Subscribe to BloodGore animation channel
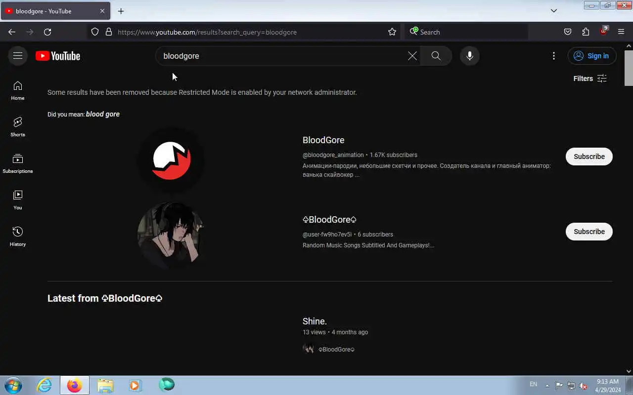 589,157
